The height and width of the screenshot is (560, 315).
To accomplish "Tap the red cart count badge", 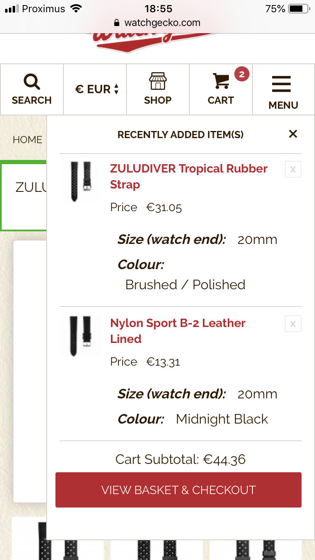I will (241, 75).
